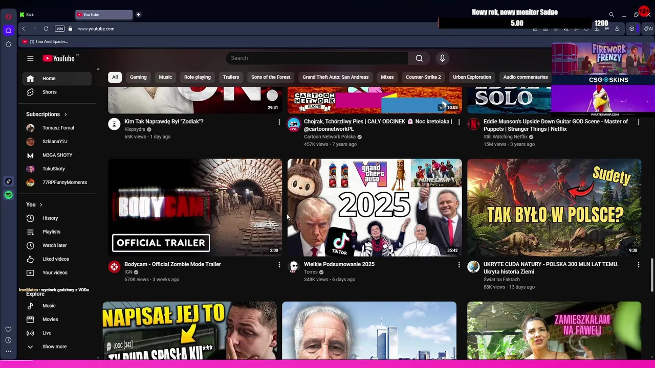Click the address bar with www.youtube.com

tap(96, 29)
